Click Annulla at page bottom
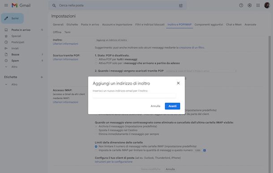Screen dimensions: 273x173 [170, 169]
